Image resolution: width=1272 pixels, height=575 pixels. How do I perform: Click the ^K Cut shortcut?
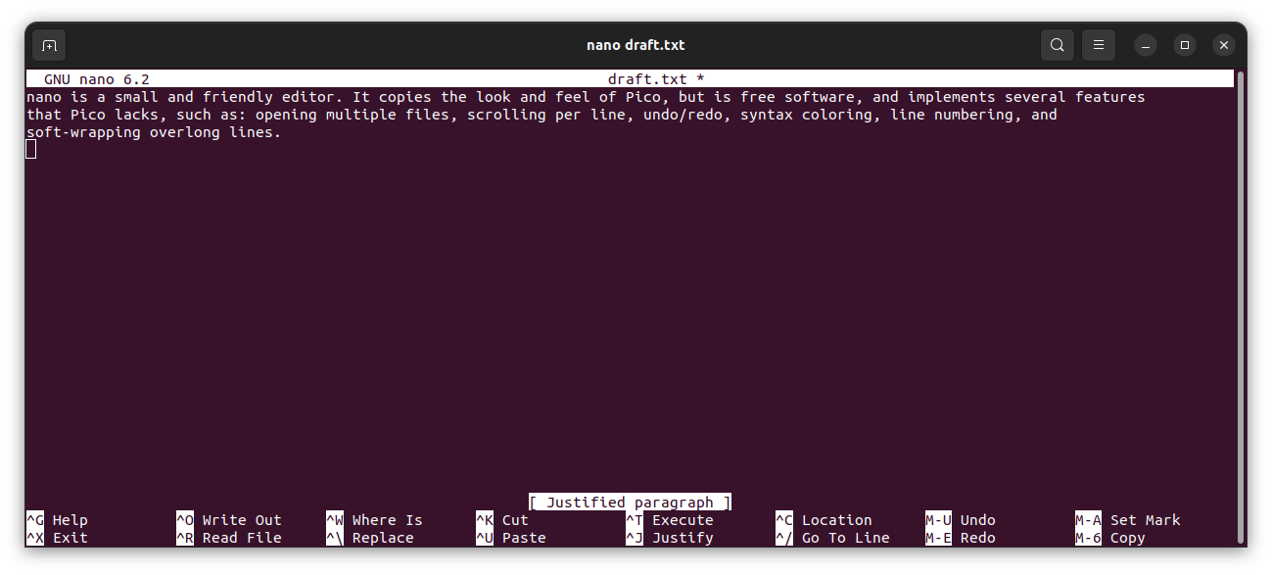click(x=502, y=520)
